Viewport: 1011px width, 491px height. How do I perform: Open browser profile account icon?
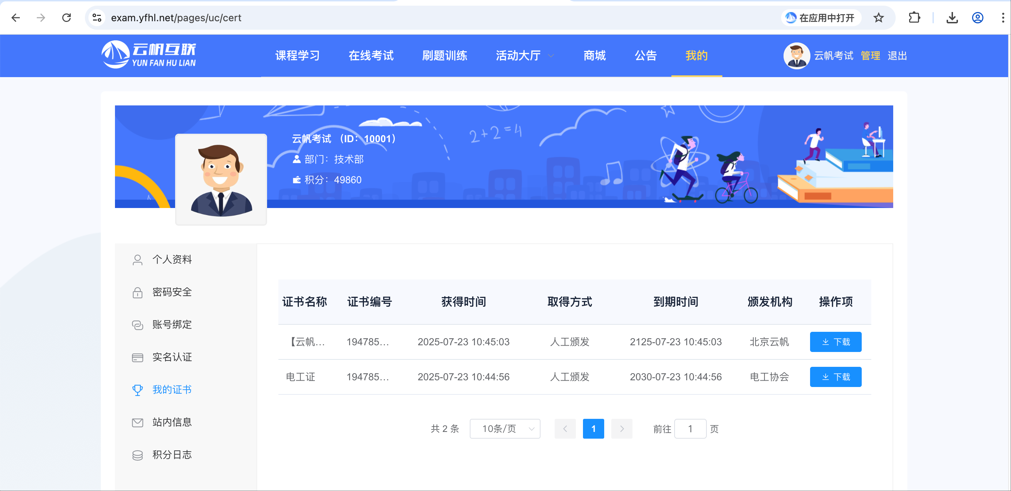point(977,18)
